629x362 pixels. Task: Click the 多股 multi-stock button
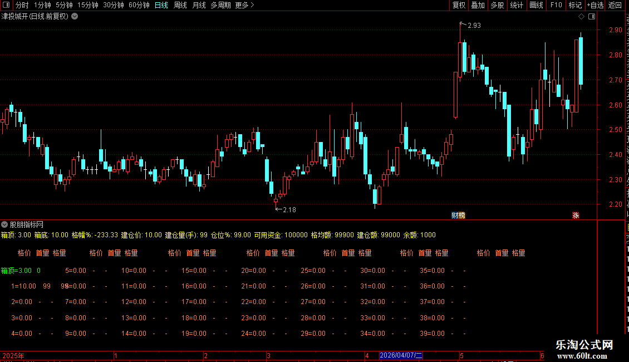498,5
